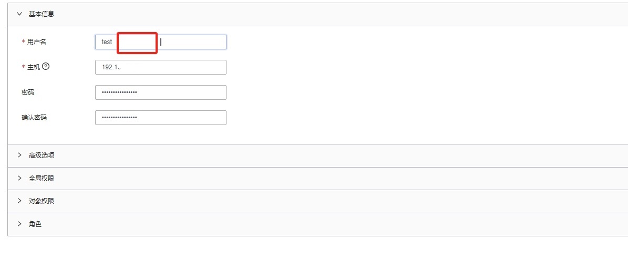Expand the 全局权限 chevron arrow
This screenshot has width=628, height=260.
[19, 178]
